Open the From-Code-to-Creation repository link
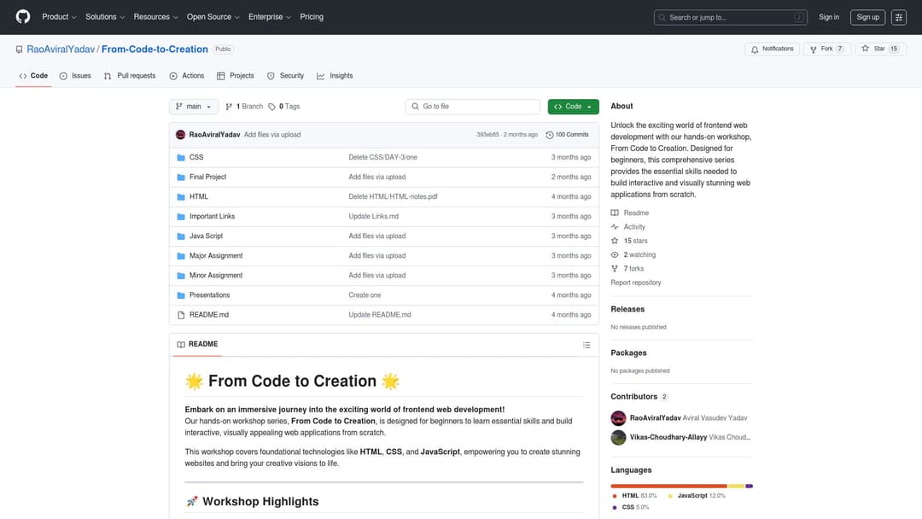Viewport: 922px width, 519px height. tap(155, 50)
